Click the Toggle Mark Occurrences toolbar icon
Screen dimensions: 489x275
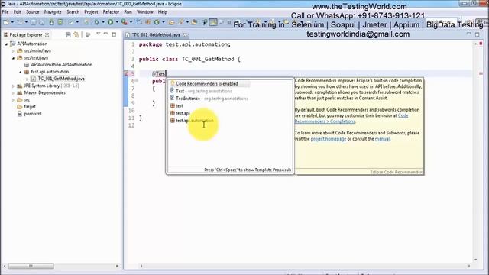pyautogui.click(x=213, y=22)
